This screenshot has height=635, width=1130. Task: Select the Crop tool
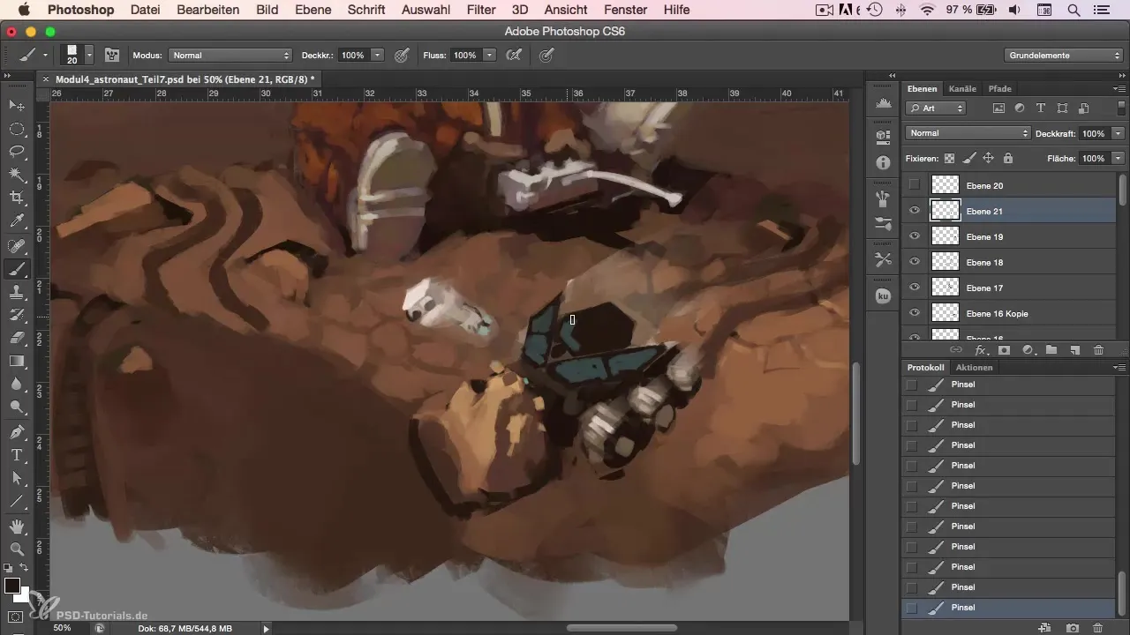17,198
